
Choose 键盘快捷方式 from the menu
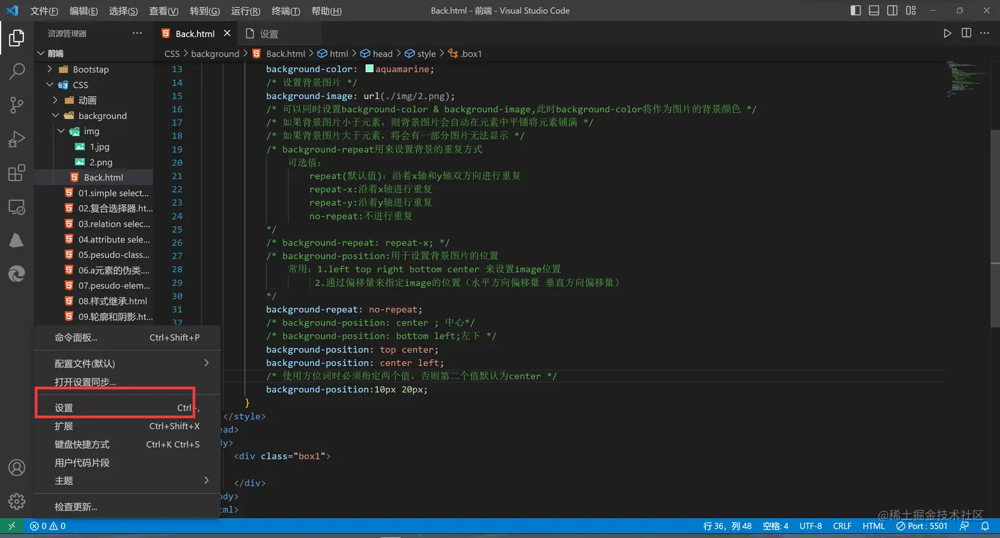coord(127,444)
